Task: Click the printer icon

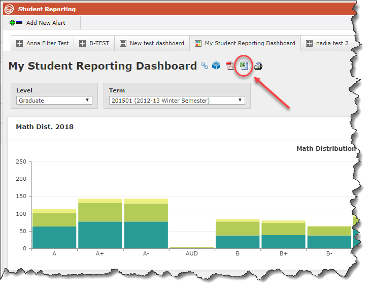Action: (258, 66)
